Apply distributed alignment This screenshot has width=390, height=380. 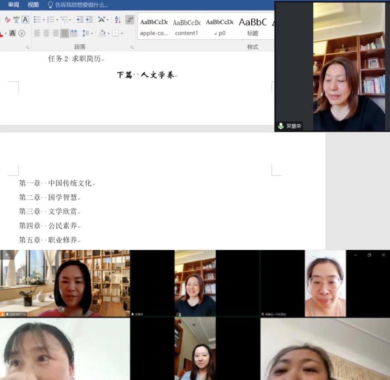(74, 33)
